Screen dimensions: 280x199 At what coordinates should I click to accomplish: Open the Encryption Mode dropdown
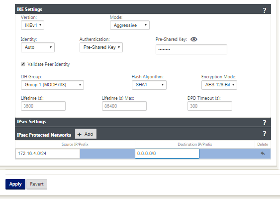click(x=219, y=85)
